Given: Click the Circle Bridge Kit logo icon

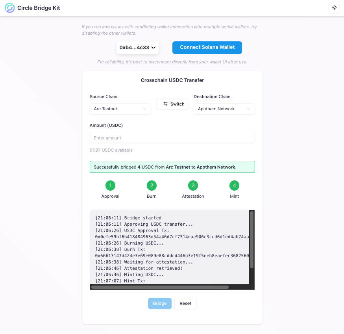Looking at the screenshot, I should click(x=10, y=8).
